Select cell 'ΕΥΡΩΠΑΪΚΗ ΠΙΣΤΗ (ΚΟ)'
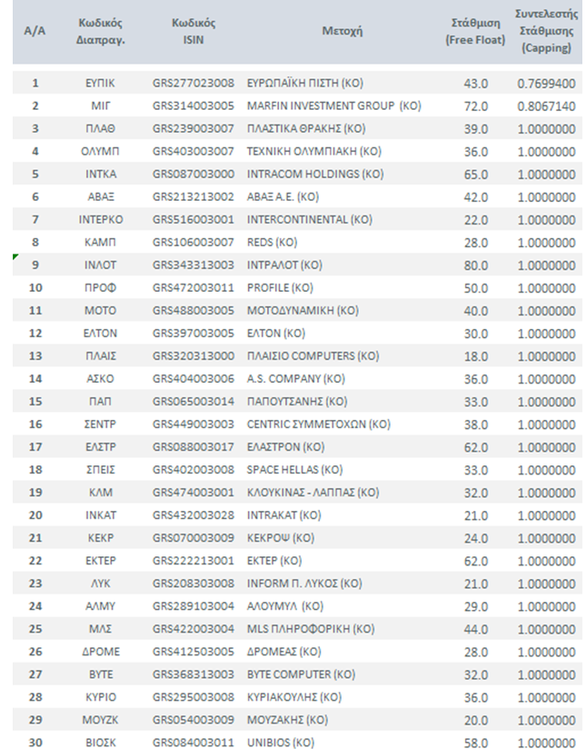The width and height of the screenshot is (586, 749). click(304, 83)
